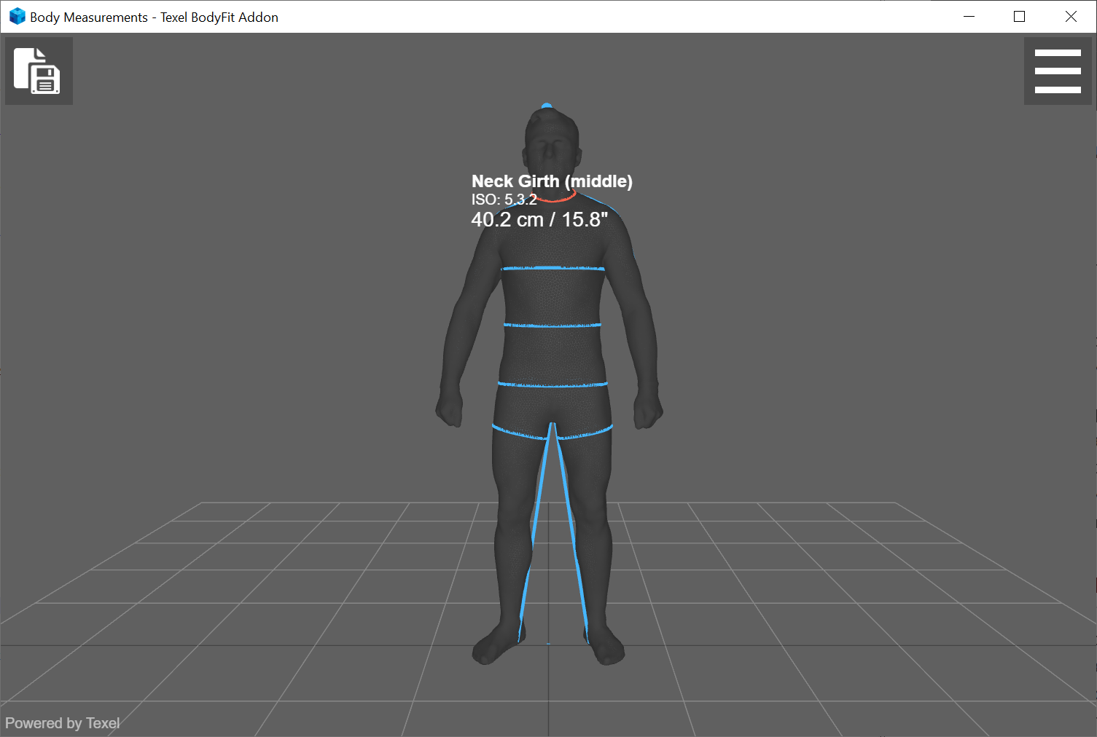The image size is (1097, 737).
Task: Click the save measurements report icon
Action: pyautogui.click(x=39, y=70)
